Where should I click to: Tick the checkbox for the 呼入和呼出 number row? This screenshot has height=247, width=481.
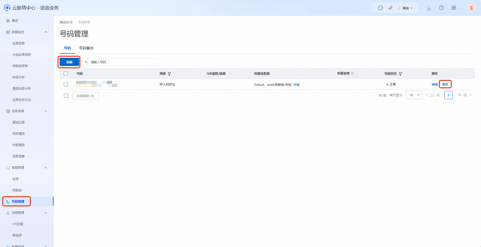click(x=66, y=84)
